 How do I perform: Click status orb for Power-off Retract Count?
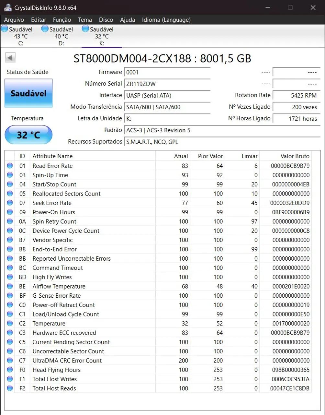(10, 305)
